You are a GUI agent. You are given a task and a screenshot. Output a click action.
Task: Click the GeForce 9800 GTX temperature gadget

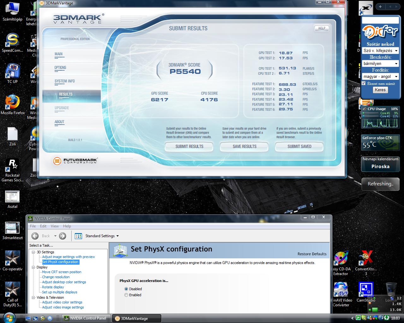tap(380, 143)
